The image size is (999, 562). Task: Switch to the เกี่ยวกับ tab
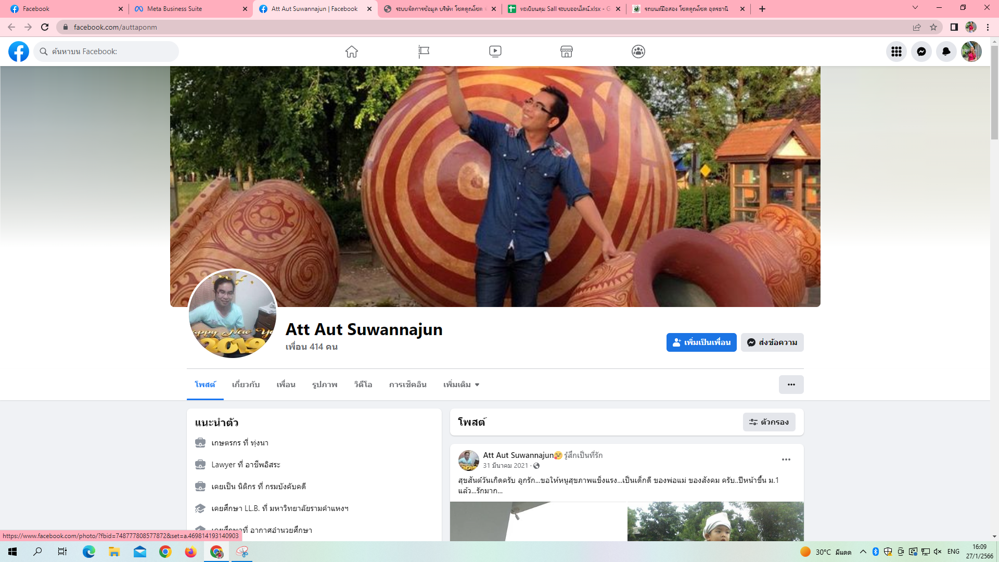[x=246, y=385]
